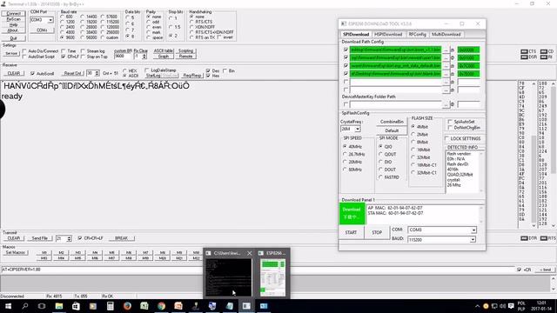Switch to the RFConfig tab
This screenshot has width=557, height=313.
tap(417, 34)
